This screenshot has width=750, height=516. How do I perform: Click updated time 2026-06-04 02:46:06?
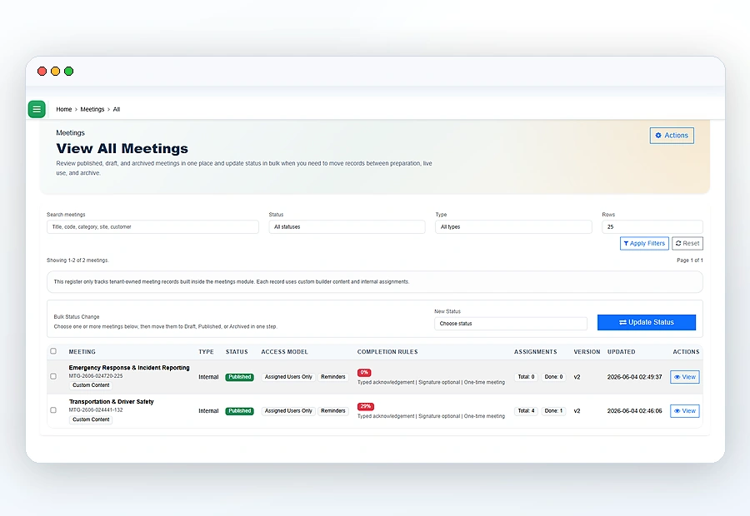click(x=635, y=411)
